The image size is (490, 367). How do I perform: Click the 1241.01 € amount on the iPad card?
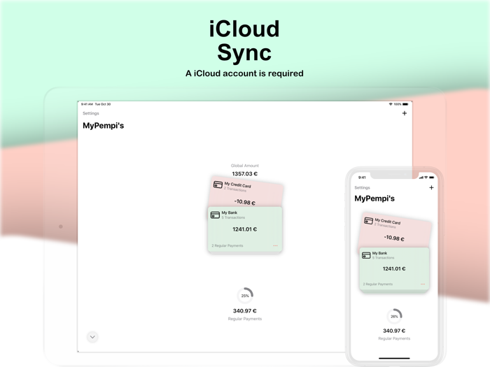[245, 229]
